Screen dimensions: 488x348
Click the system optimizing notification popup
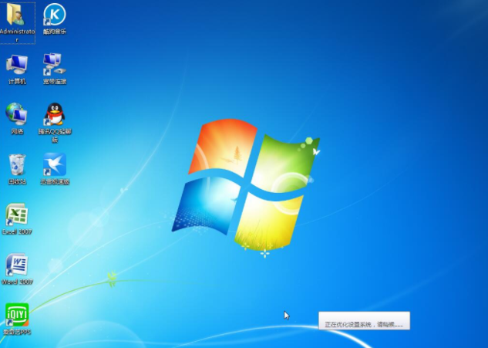tap(364, 320)
